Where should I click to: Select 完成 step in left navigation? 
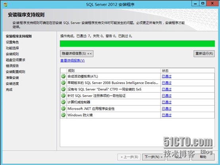pos(9,90)
